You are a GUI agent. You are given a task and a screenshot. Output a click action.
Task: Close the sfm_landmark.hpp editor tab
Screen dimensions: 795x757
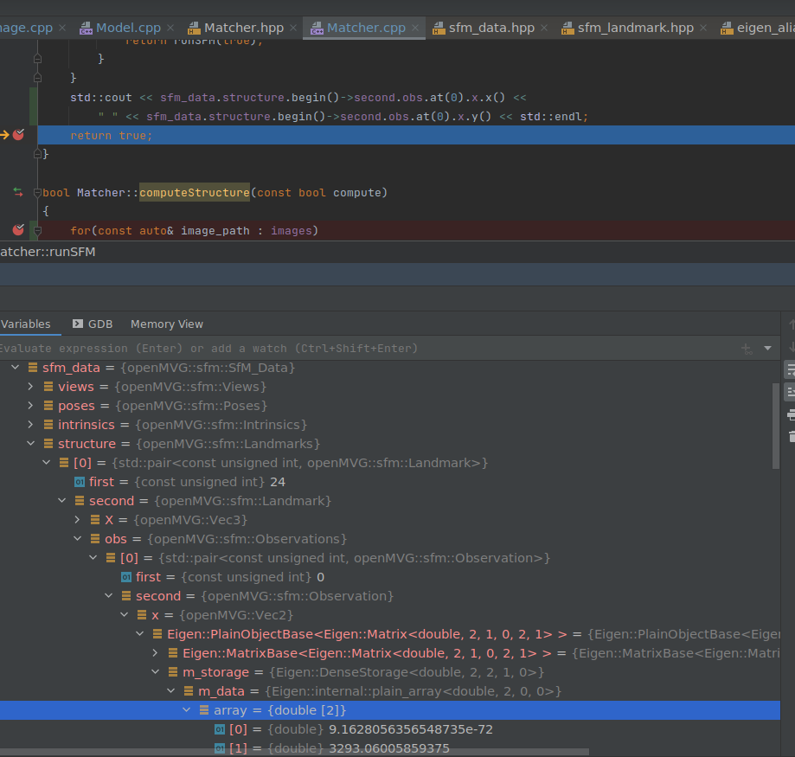(x=703, y=28)
